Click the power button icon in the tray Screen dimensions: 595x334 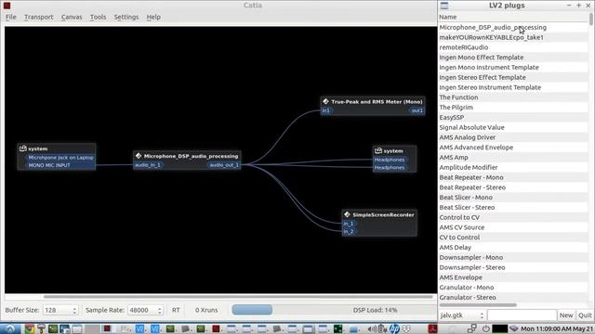coord(485,328)
